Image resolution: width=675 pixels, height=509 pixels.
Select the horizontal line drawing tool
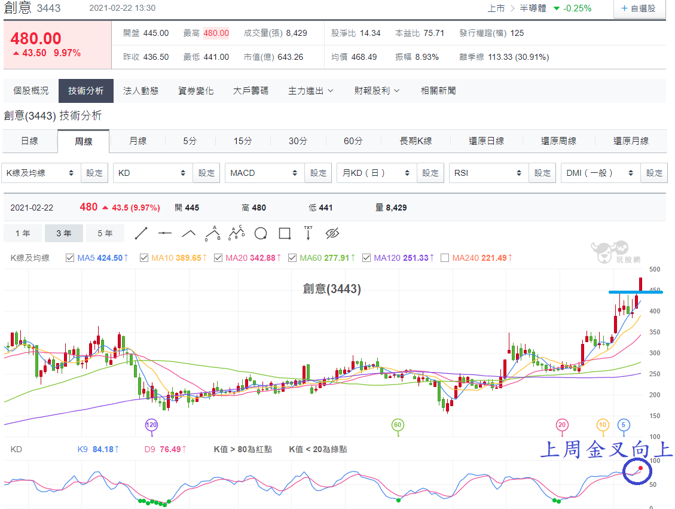[165, 233]
